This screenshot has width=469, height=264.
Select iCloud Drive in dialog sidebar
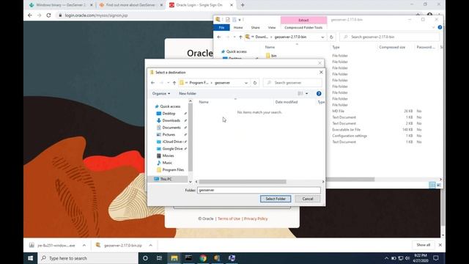pos(172,142)
